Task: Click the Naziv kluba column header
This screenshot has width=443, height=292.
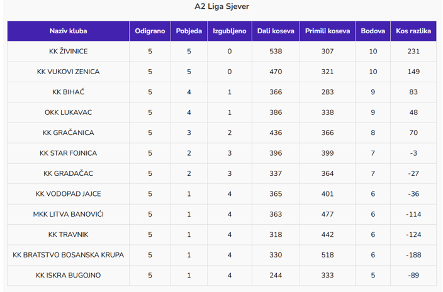Action: pos(68,31)
